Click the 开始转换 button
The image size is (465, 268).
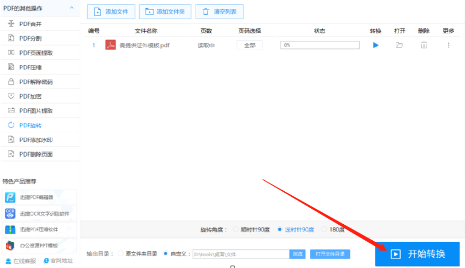417,254
